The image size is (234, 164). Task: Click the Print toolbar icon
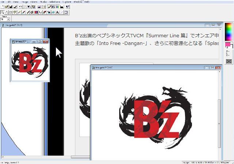(x=15, y=7)
